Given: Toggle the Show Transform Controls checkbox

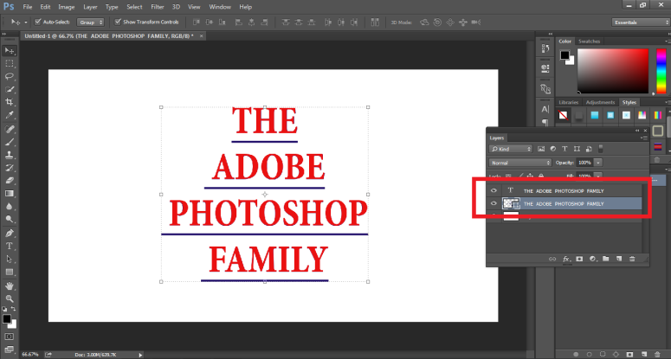Looking at the screenshot, I should 118,22.
